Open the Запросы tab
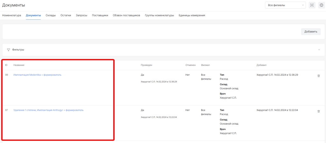Viewport: 326px width, 143px height. tap(81, 15)
